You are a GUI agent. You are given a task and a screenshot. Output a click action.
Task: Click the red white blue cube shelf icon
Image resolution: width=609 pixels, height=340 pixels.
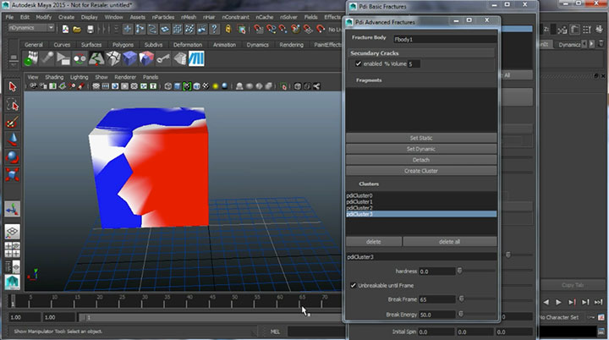click(x=146, y=58)
